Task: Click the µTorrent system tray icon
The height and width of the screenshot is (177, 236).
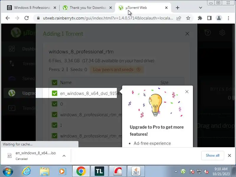Action: tap(183, 171)
